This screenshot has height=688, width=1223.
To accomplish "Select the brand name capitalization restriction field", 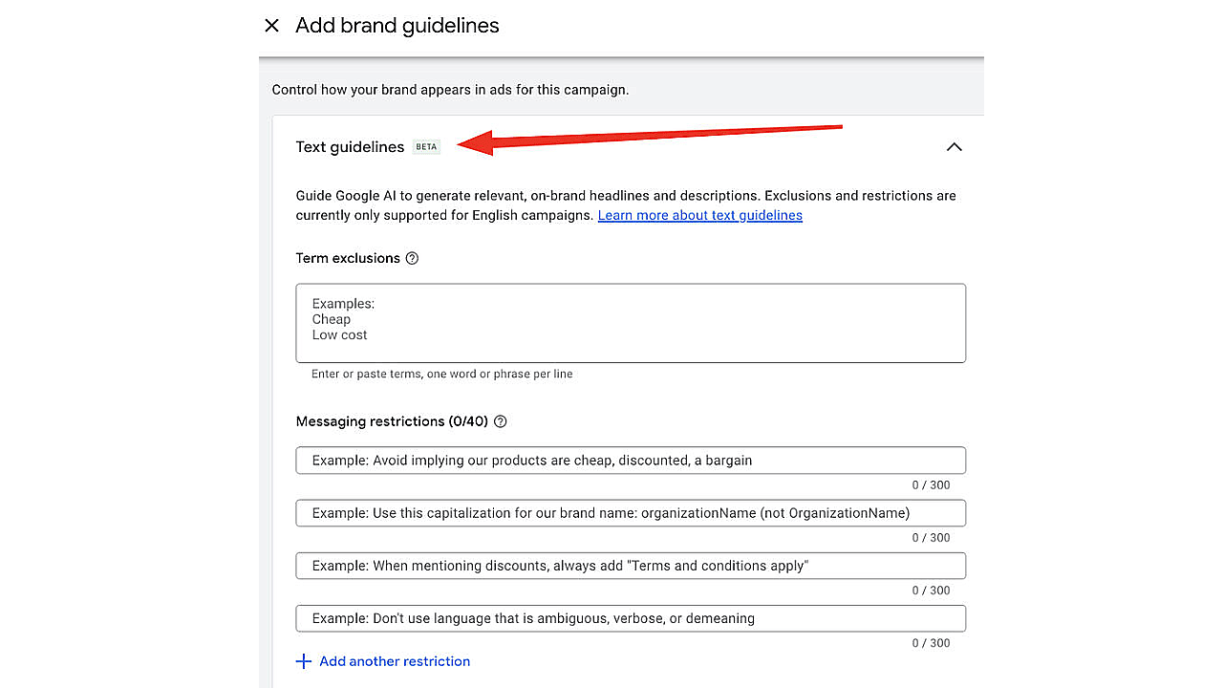I will click(x=631, y=513).
